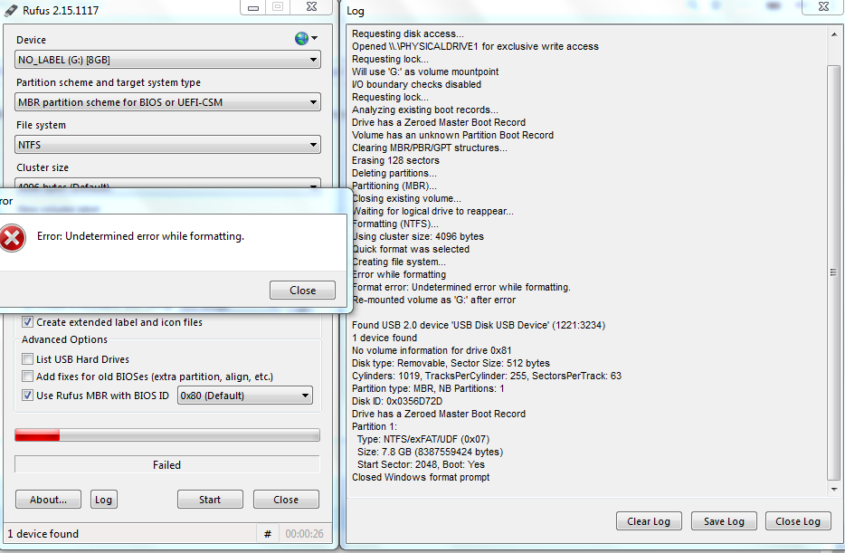Click the Log button in Rufus
This screenshot has height=553, width=845.
103,499
